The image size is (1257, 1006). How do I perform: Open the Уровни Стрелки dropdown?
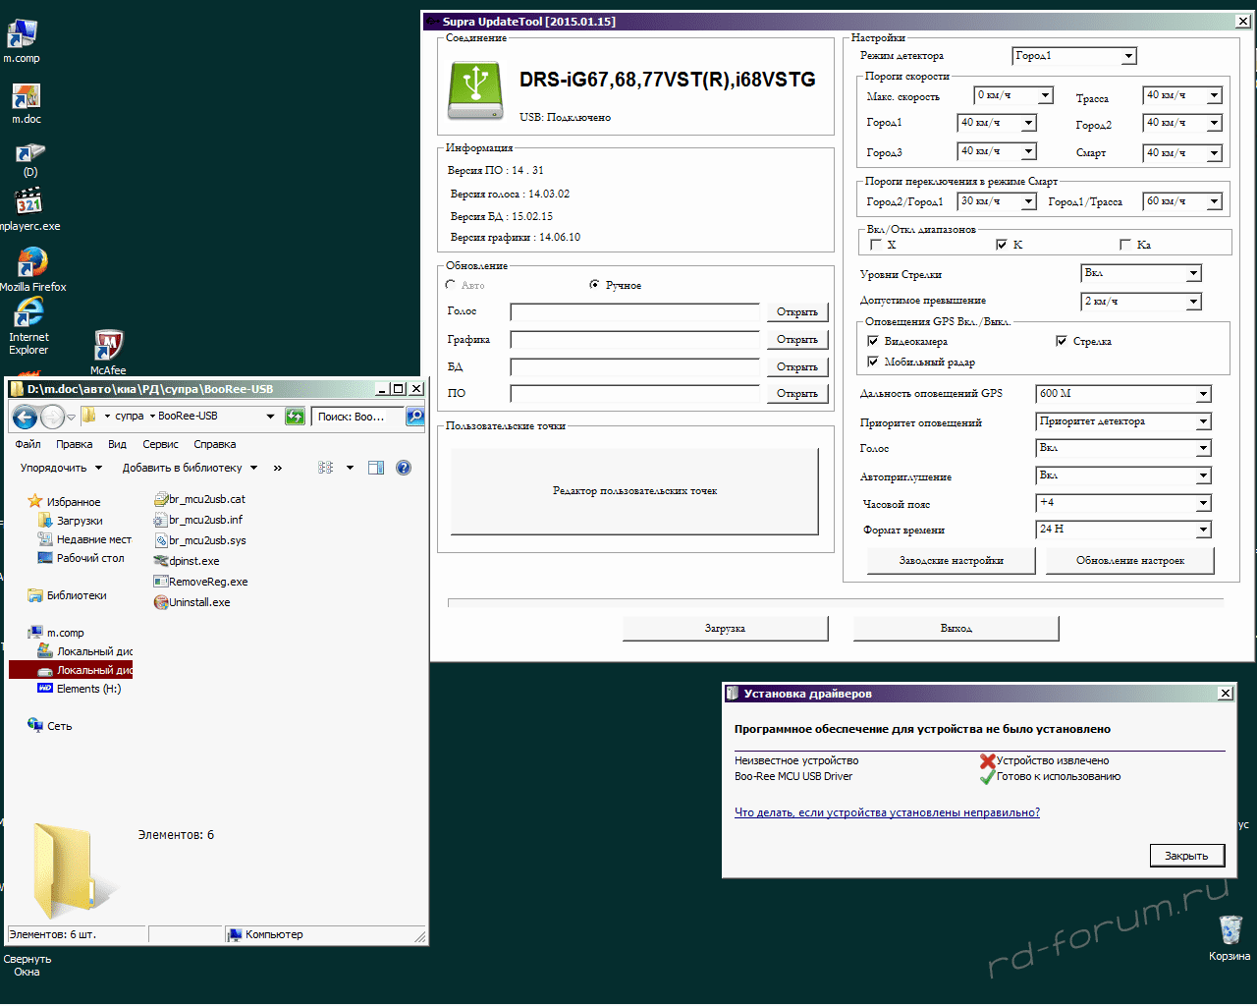click(x=1141, y=273)
